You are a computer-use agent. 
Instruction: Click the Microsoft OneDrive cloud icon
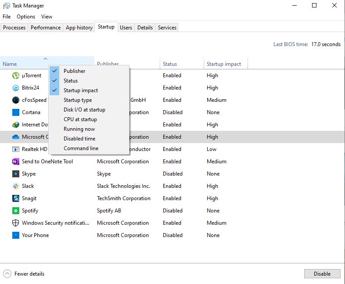16,137
